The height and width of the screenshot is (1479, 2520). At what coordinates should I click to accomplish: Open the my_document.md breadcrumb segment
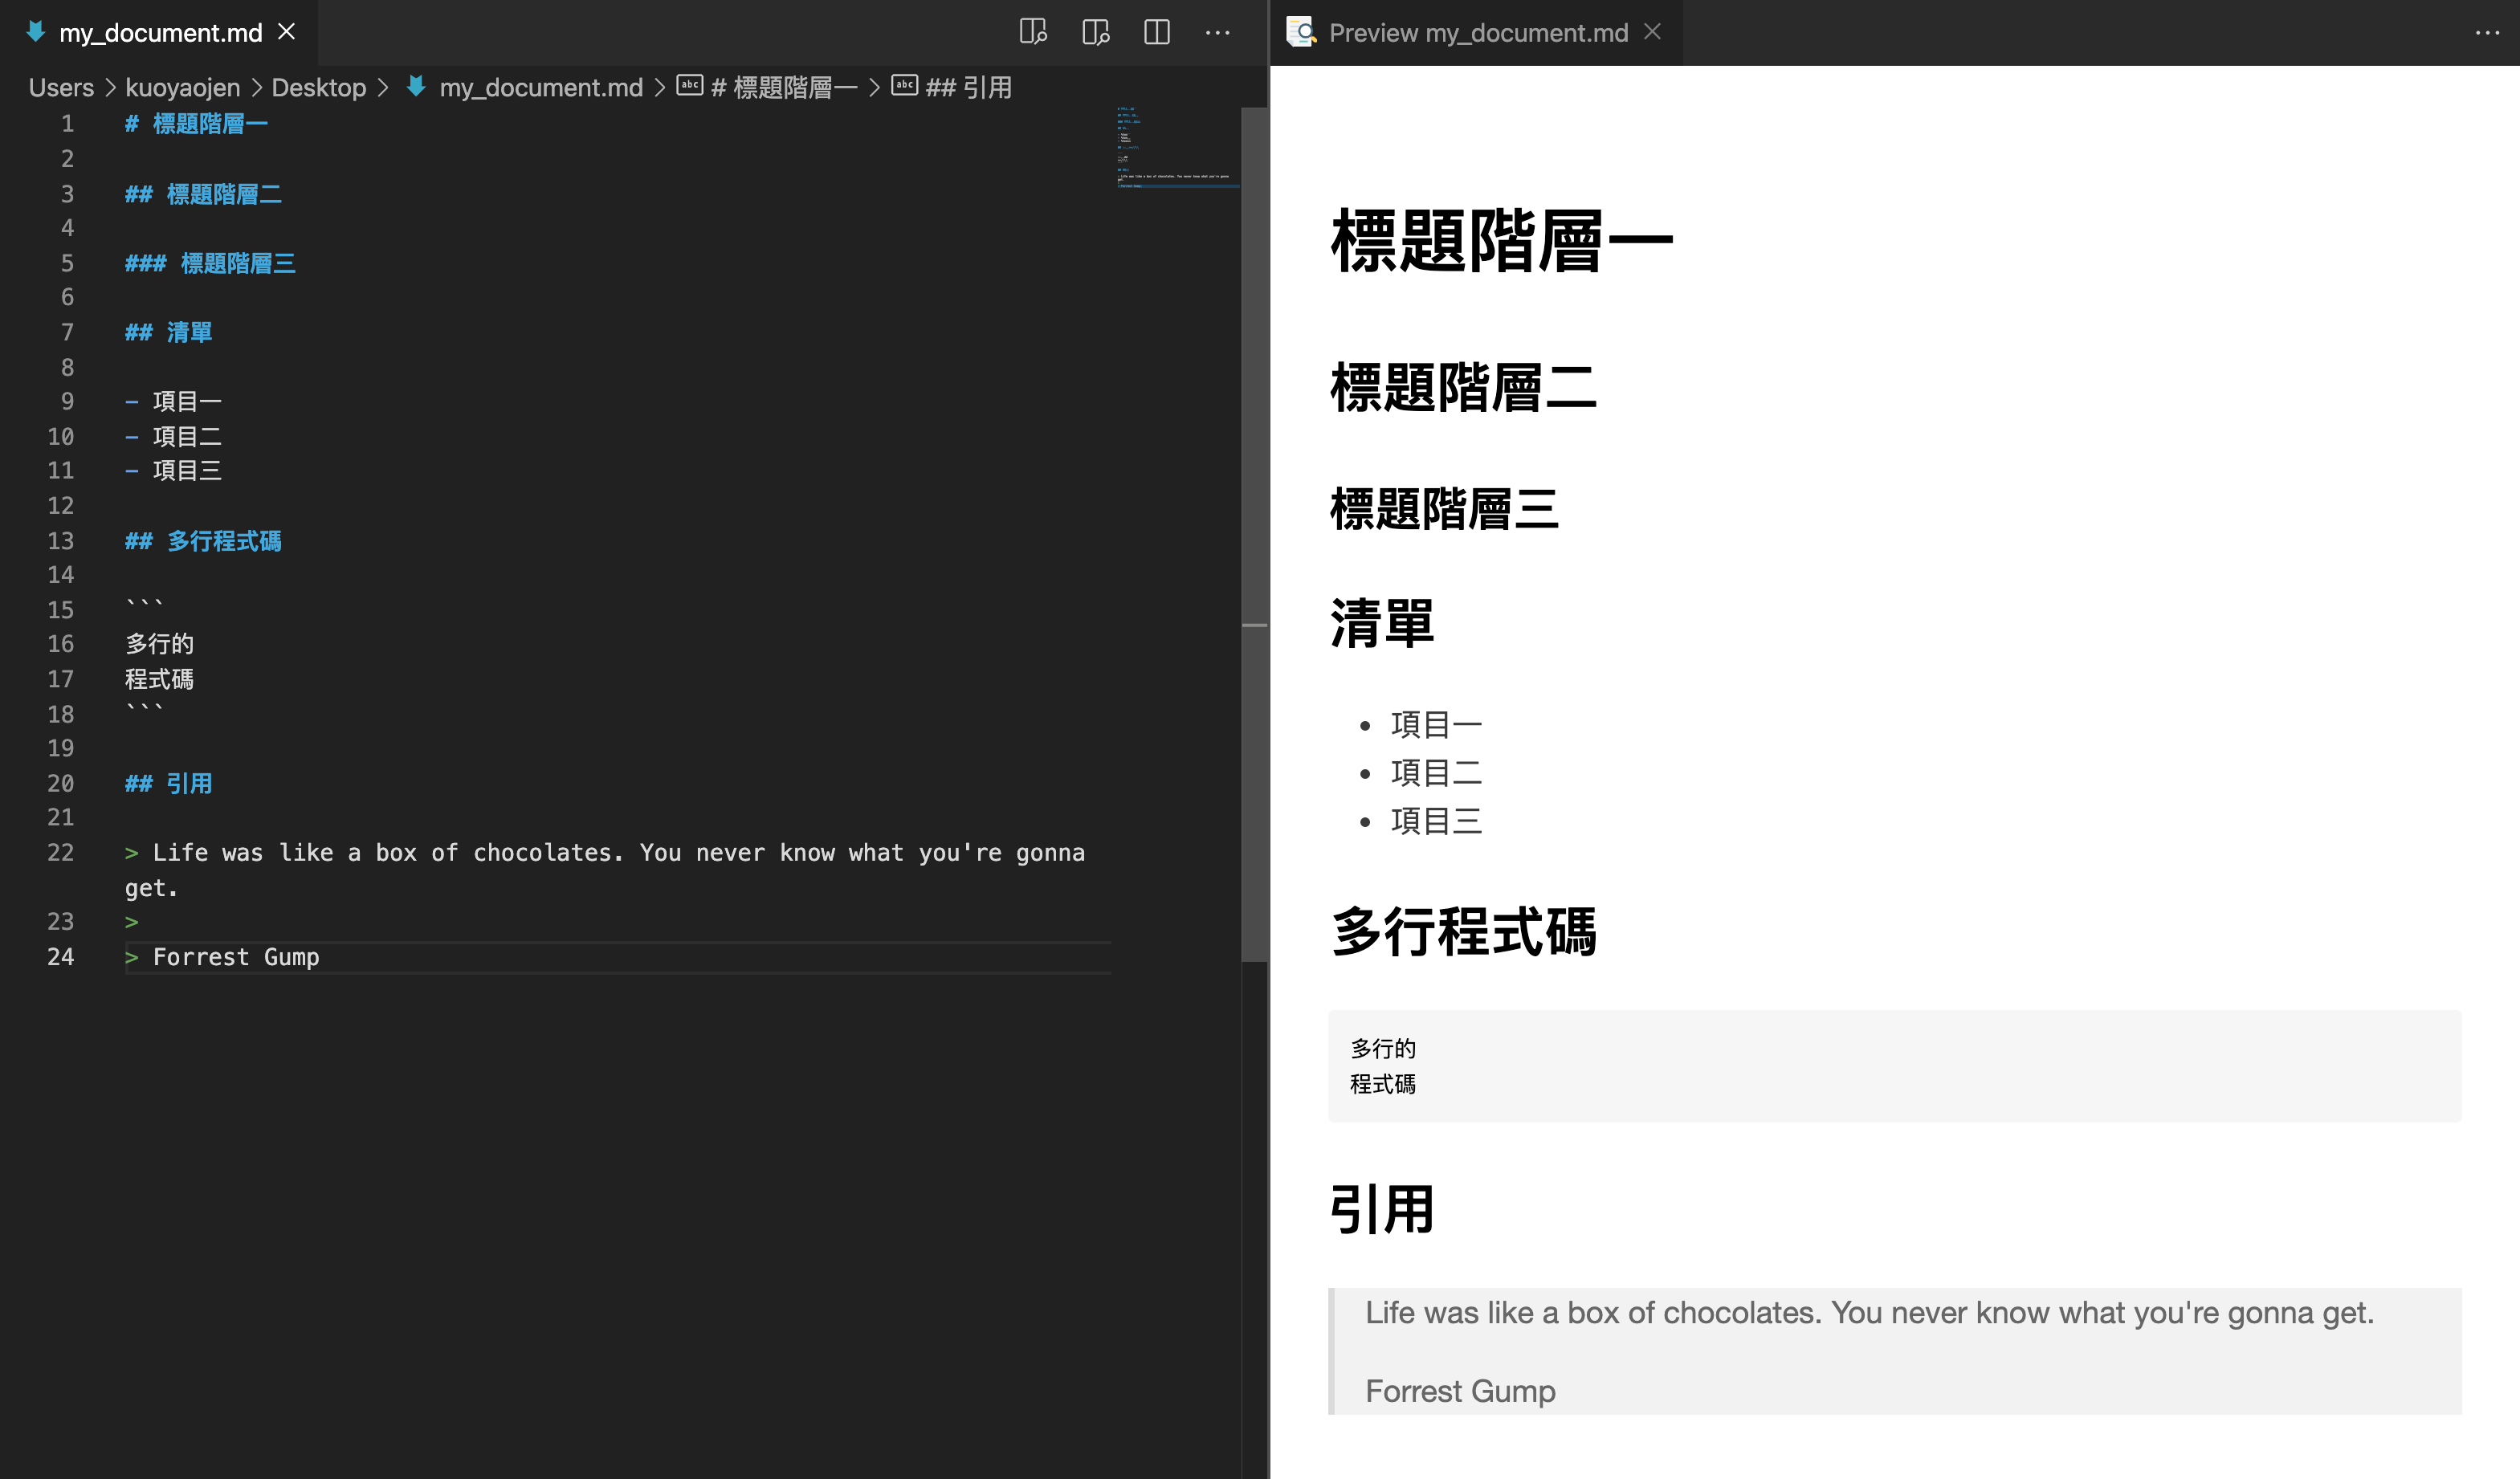coord(541,88)
